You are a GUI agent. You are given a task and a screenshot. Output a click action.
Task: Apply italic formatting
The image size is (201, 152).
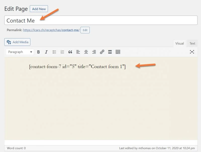pyautogui.click(x=46, y=52)
